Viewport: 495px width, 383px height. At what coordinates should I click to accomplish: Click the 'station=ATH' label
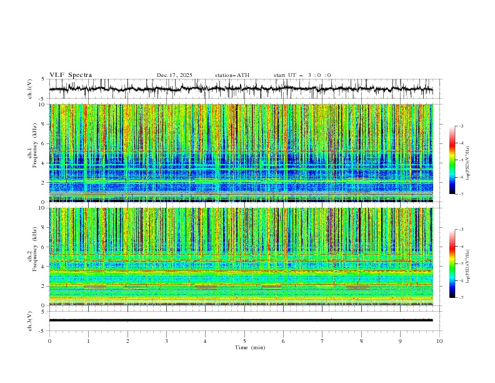[x=232, y=75]
